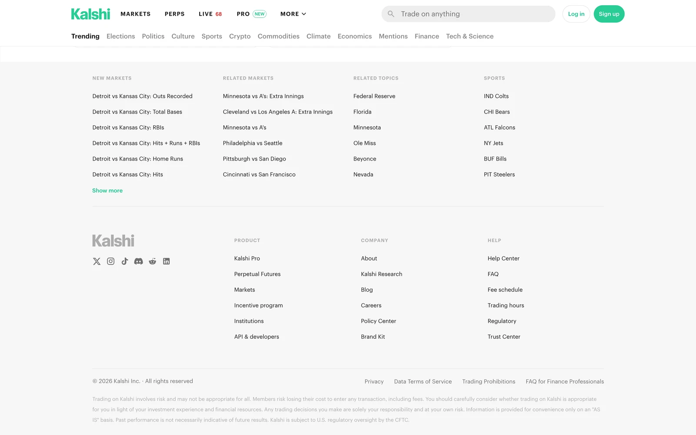Expand new markets with Show more

click(107, 191)
